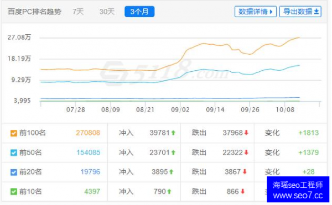Click the 09/14 date axis label
The width and height of the screenshot is (332, 205).
coord(215,109)
